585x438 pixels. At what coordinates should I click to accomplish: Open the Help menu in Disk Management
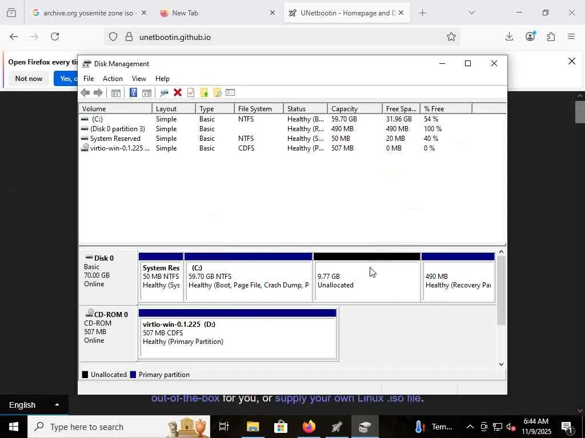click(x=162, y=79)
